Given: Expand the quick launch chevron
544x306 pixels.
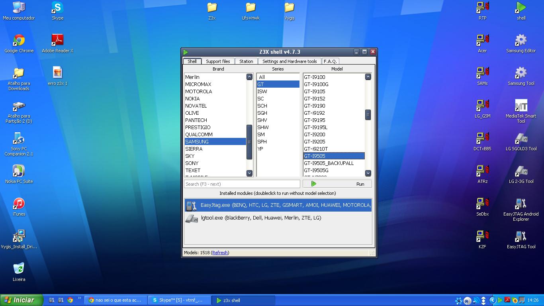Looking at the screenshot, I should click(80, 298).
